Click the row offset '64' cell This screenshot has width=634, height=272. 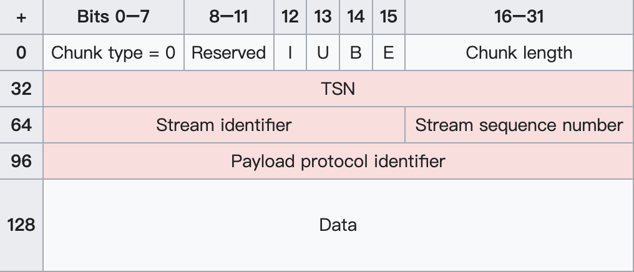tap(21, 125)
